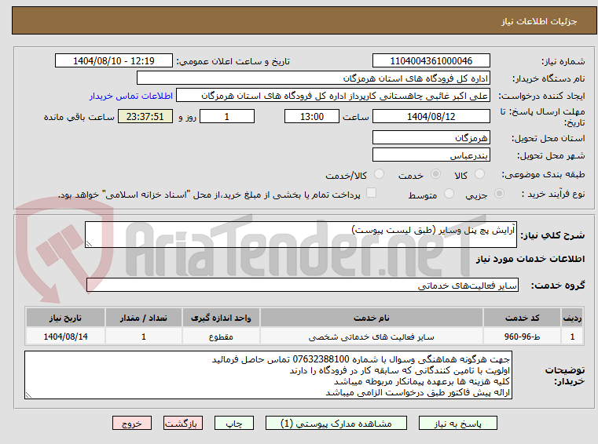Click the کد خدمت column header
The width and height of the screenshot is (598, 444).
[522, 318]
